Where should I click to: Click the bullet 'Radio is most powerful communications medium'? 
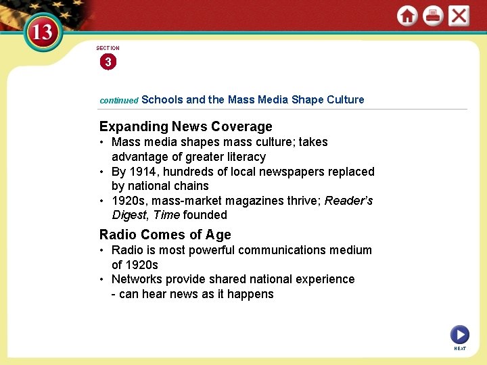(x=241, y=250)
